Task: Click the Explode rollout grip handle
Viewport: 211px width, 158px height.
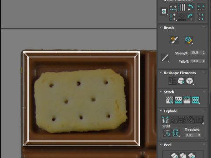Action: point(204,111)
